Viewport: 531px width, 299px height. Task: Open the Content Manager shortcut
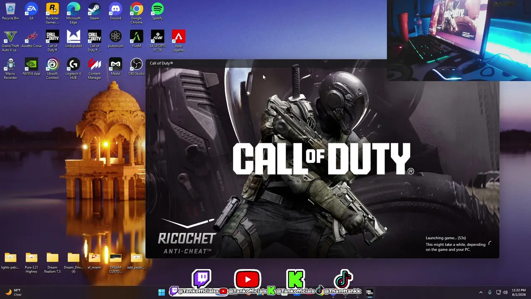(x=95, y=69)
